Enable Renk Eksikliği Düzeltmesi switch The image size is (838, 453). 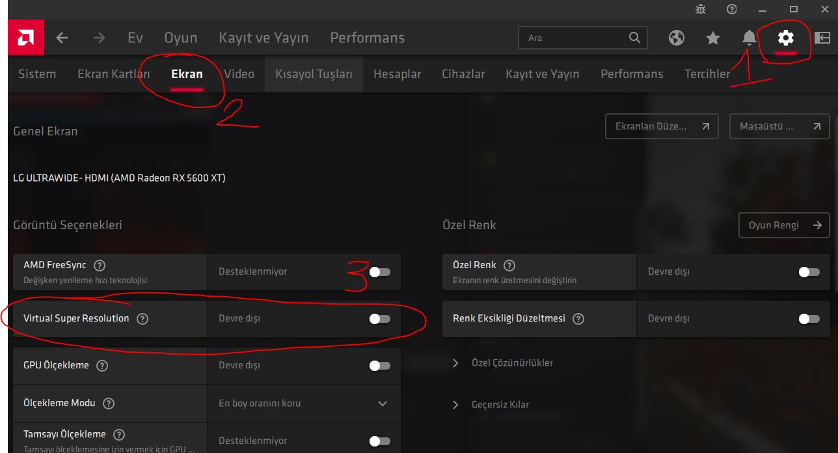pyautogui.click(x=809, y=319)
